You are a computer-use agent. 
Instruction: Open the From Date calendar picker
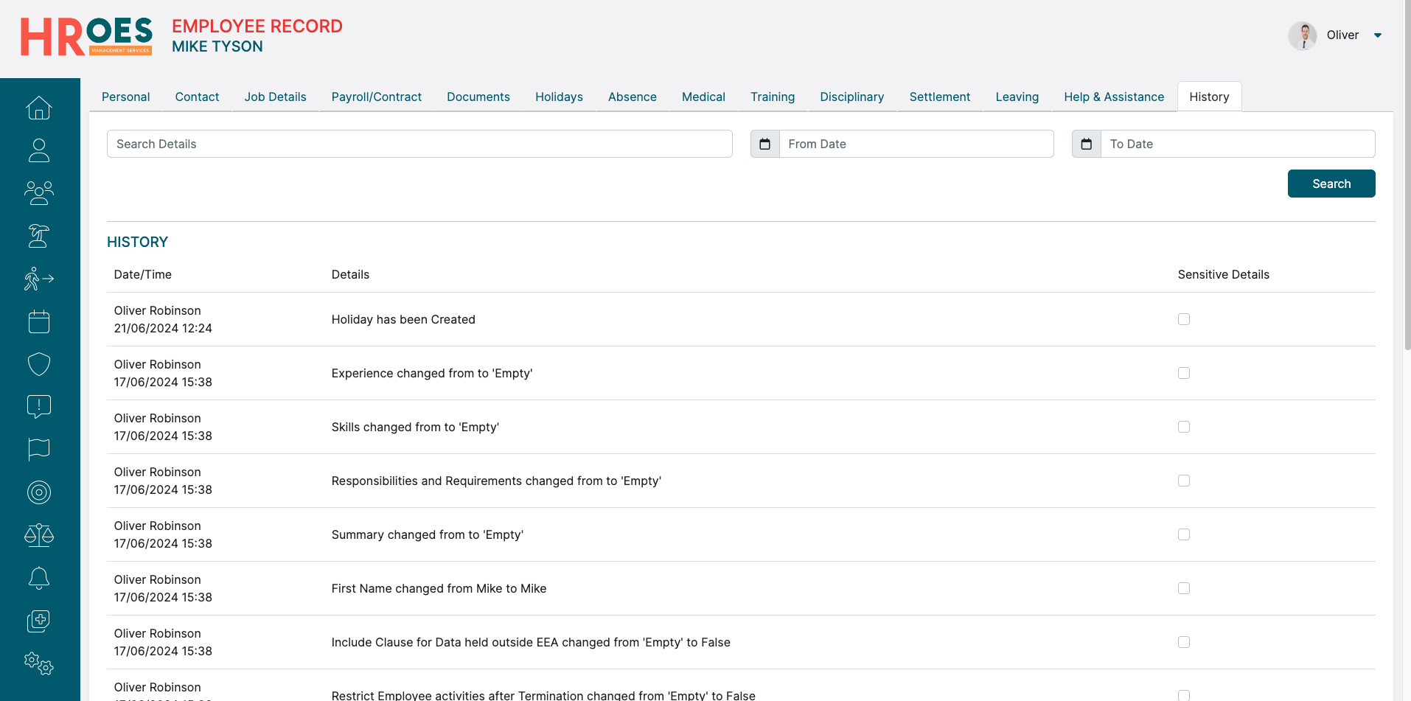[x=765, y=144]
